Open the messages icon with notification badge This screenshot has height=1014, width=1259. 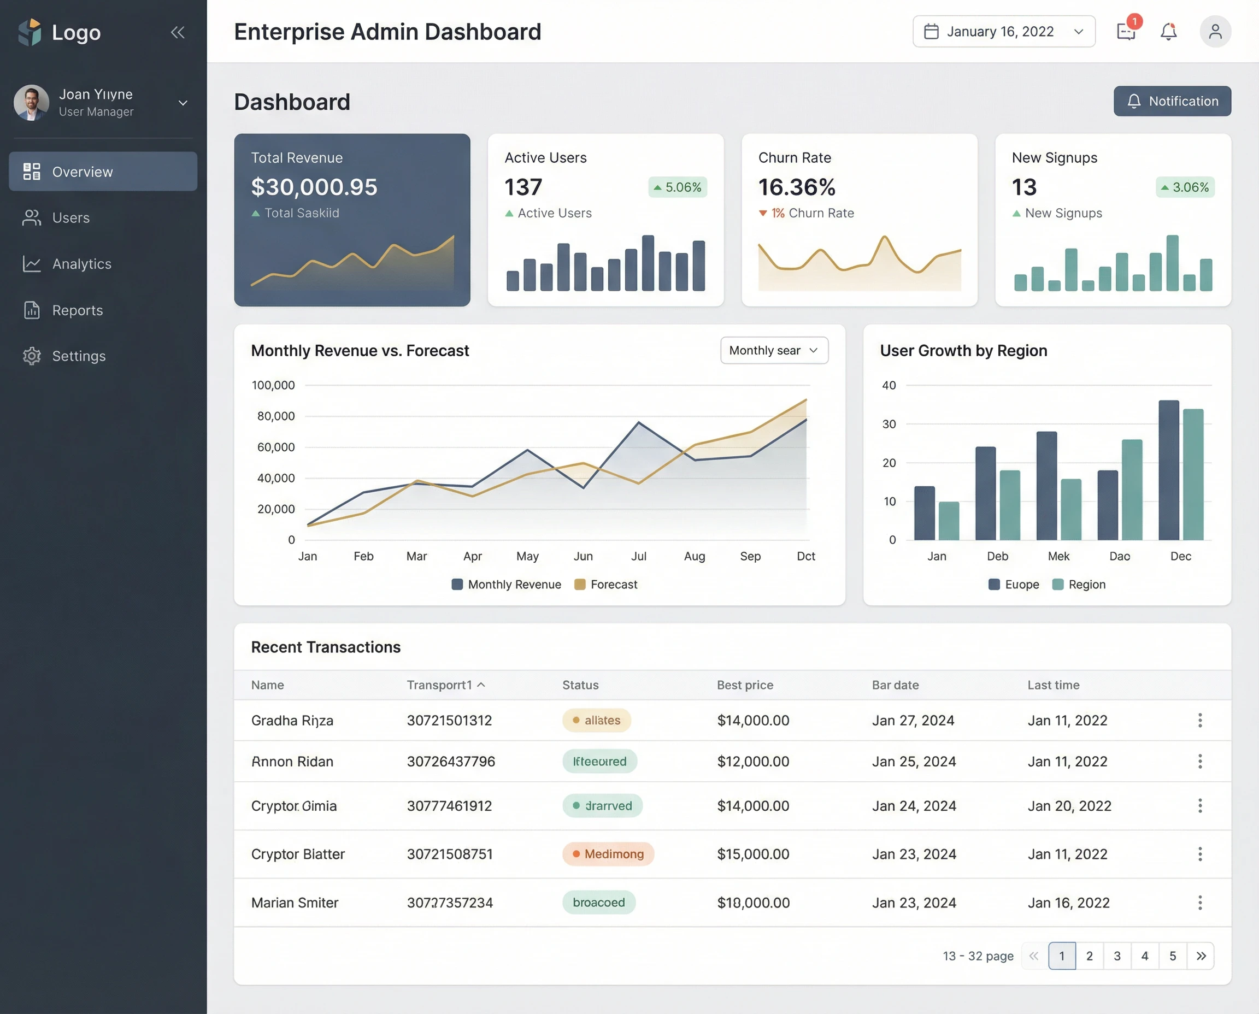pos(1125,32)
